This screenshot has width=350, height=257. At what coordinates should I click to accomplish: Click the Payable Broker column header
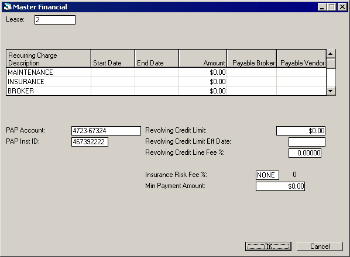tap(252, 58)
